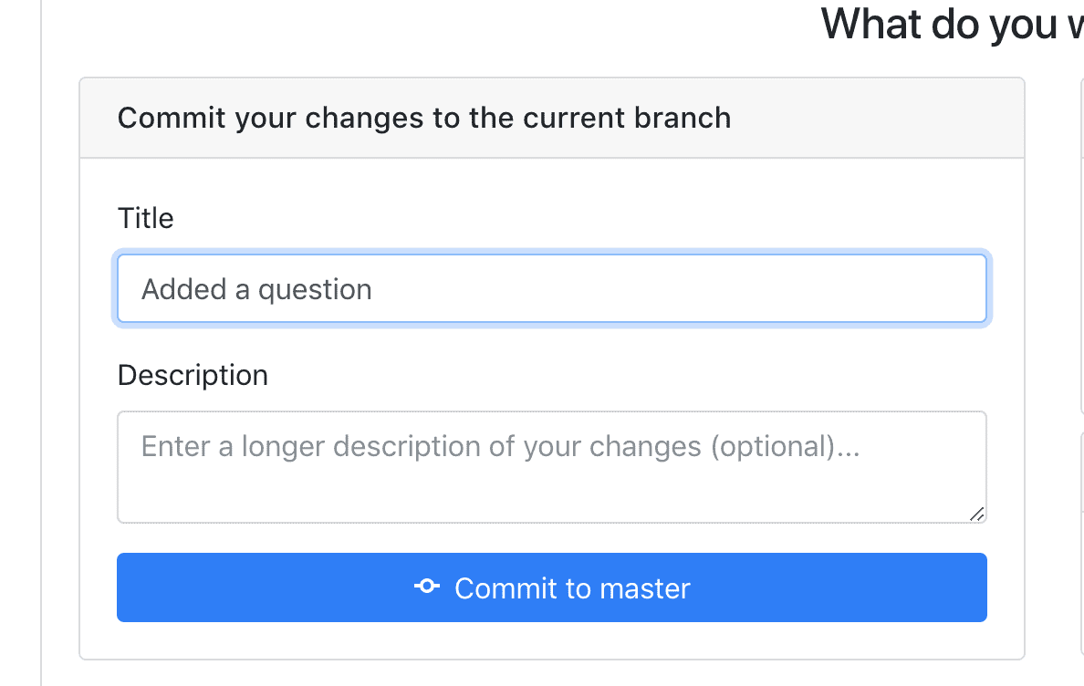The height and width of the screenshot is (686, 1084).
Task: Click the vertical divider line on the left side
Action: pyautogui.click(x=41, y=343)
